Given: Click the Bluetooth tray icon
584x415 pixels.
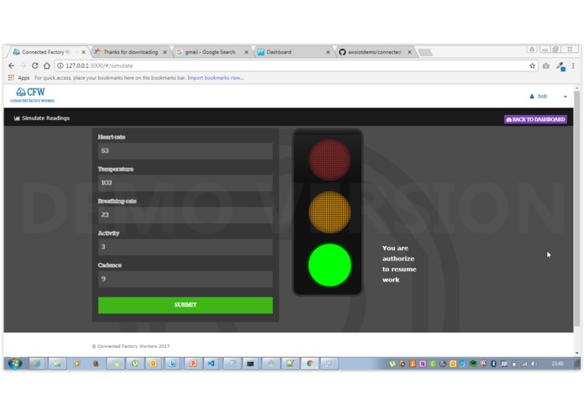Looking at the screenshot, I should (x=493, y=364).
